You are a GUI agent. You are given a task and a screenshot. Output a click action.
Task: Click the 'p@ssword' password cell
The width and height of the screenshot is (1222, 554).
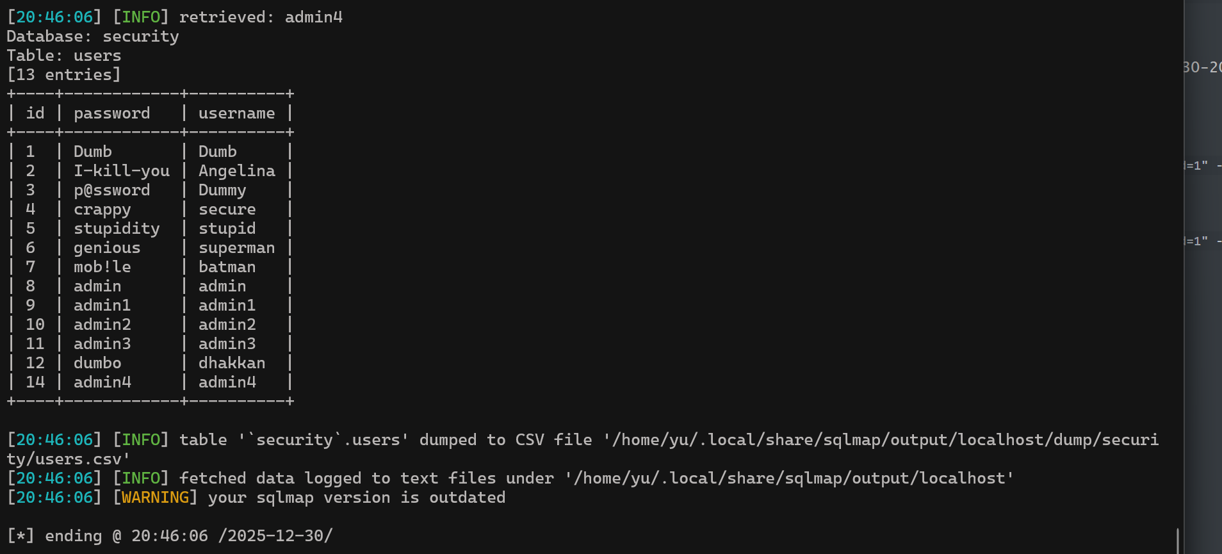(x=111, y=190)
